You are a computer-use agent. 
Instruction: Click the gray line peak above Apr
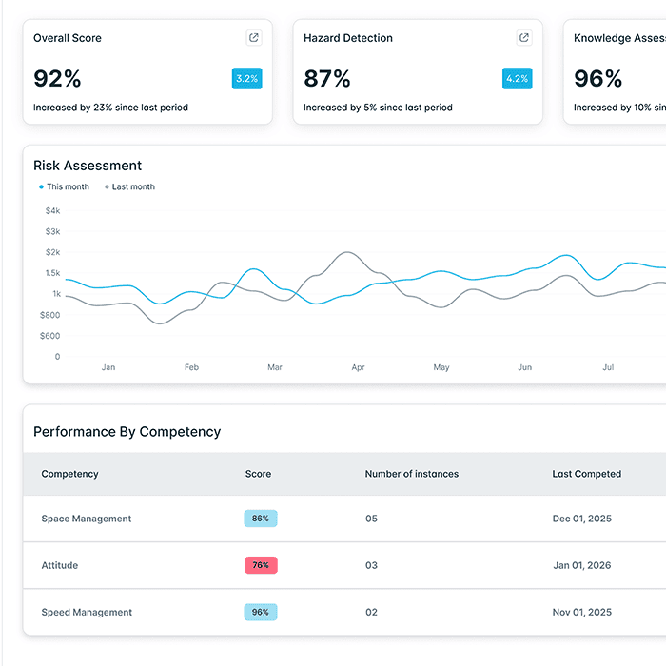(347, 252)
